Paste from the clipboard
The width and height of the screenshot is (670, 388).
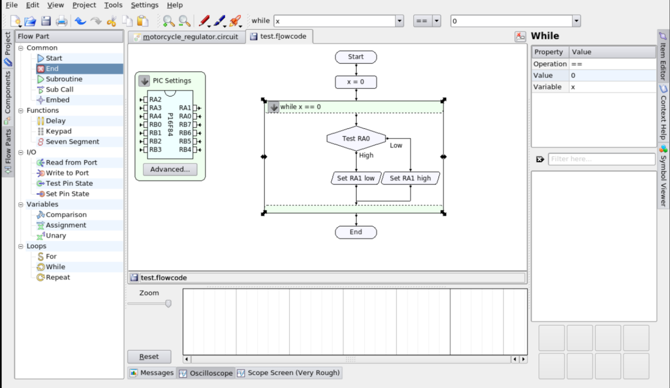pyautogui.click(x=143, y=21)
